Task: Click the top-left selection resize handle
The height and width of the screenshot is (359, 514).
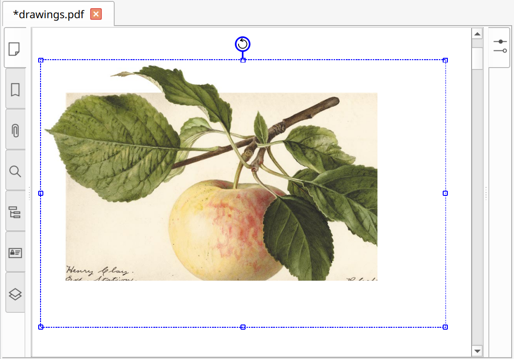Action: click(x=41, y=60)
